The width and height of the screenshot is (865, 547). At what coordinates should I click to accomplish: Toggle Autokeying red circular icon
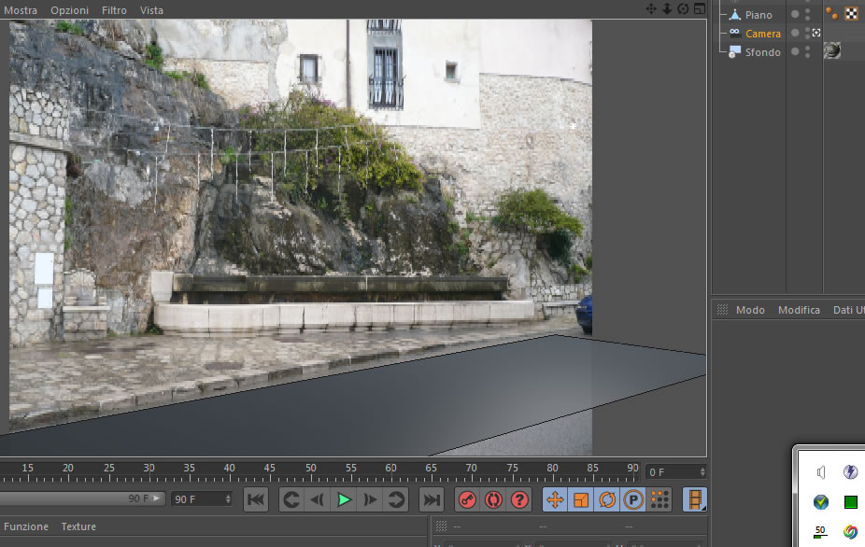pyautogui.click(x=493, y=500)
